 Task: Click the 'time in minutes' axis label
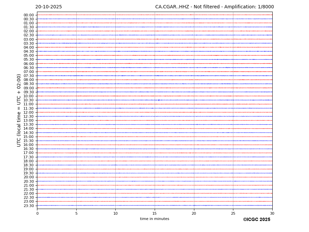click(154, 219)
